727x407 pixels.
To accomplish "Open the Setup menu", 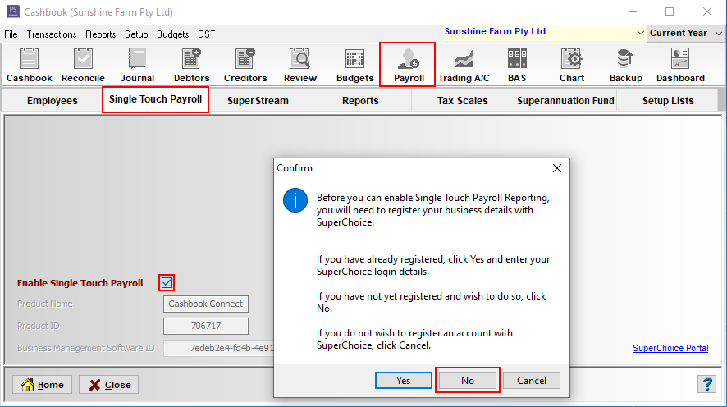I will (136, 34).
